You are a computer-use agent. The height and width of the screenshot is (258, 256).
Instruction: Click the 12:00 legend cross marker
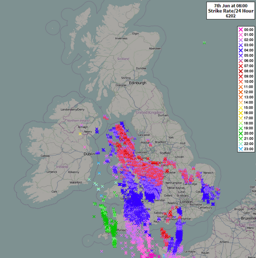click(241, 92)
